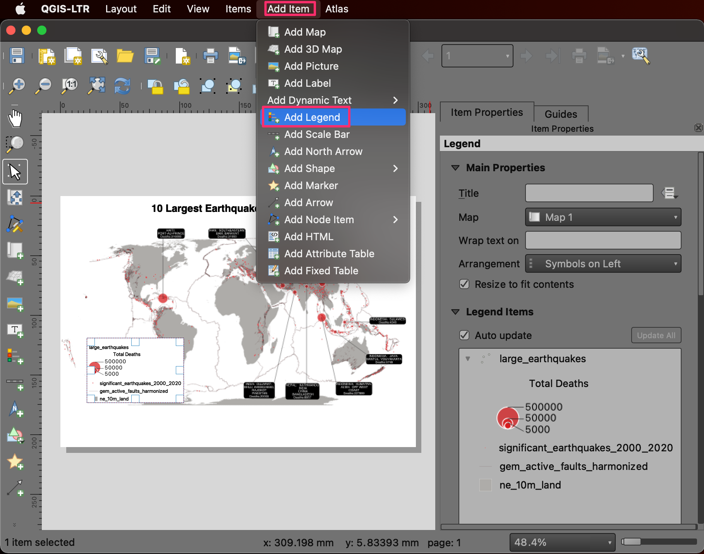Click the Add North Arrow left toolbar tool
Image resolution: width=704 pixels, height=554 pixels.
tap(15, 409)
